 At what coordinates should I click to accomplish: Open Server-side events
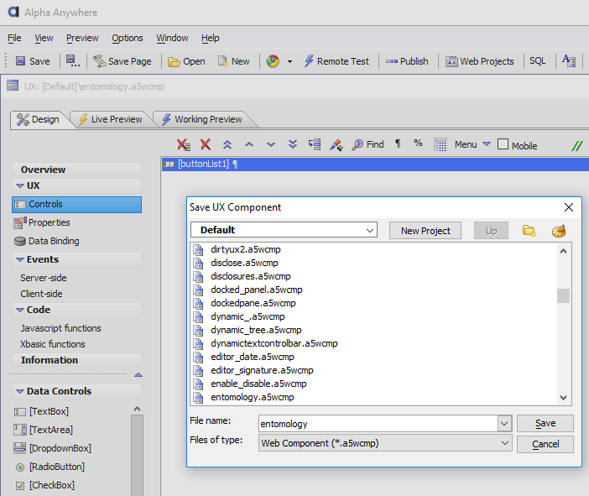pyautogui.click(x=44, y=278)
